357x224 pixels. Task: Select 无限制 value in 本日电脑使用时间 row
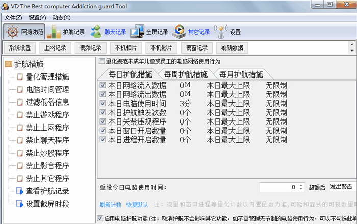276,104
